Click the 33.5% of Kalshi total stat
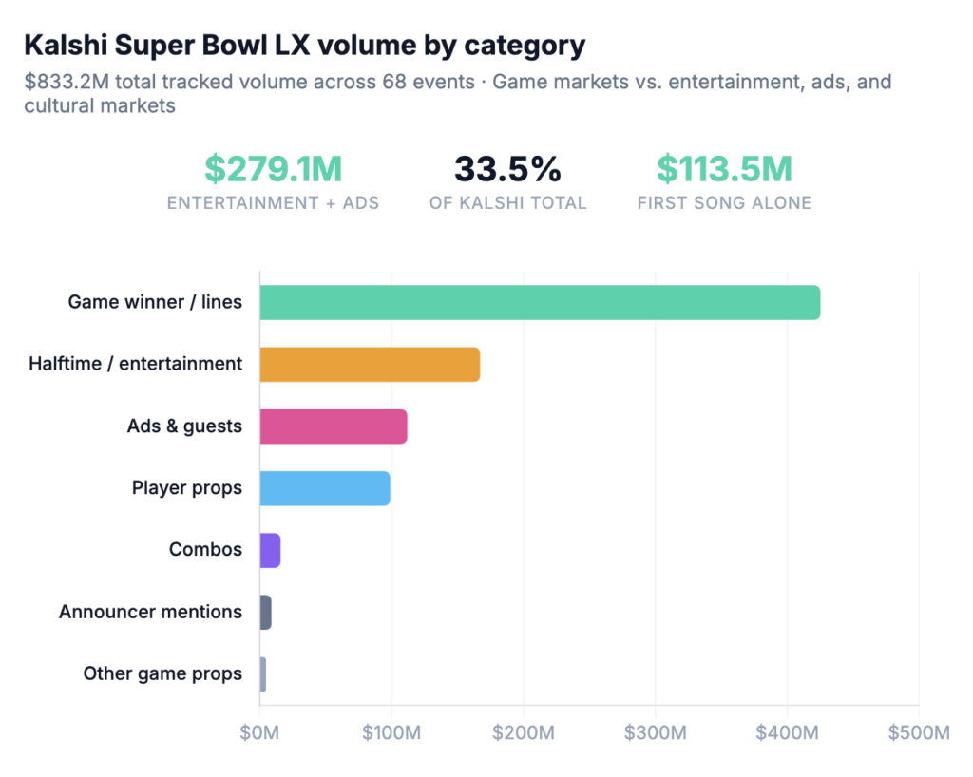 [x=507, y=169]
